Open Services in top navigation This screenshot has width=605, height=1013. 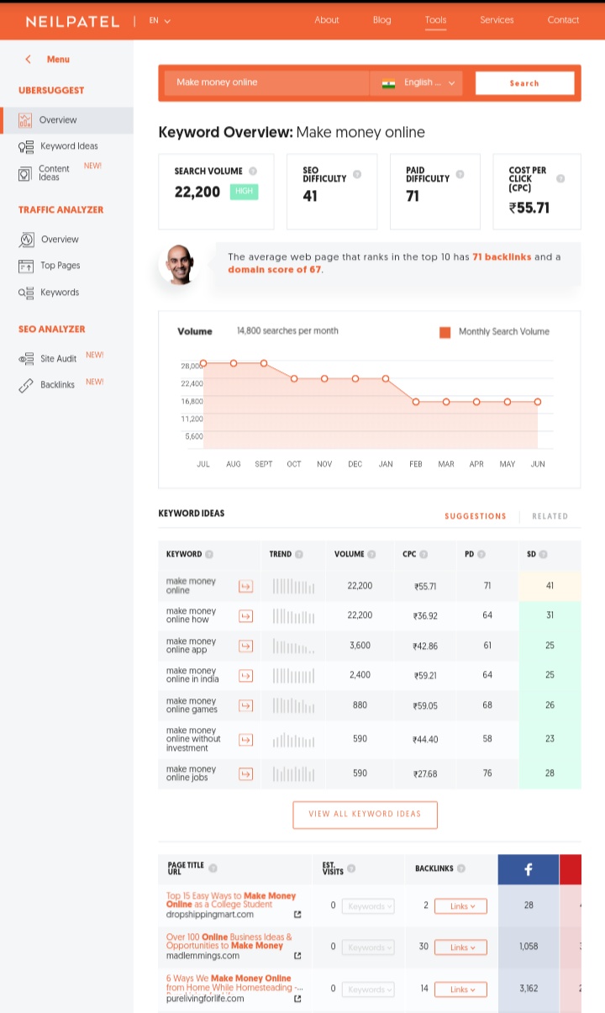coord(497,20)
